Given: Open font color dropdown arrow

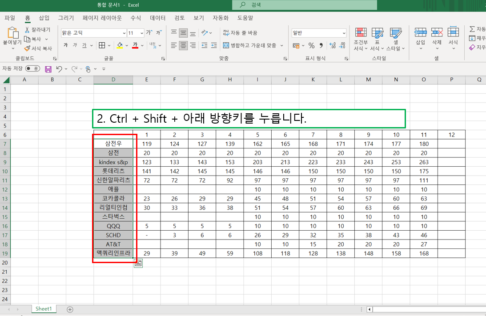Looking at the screenshot, I should (142, 45).
